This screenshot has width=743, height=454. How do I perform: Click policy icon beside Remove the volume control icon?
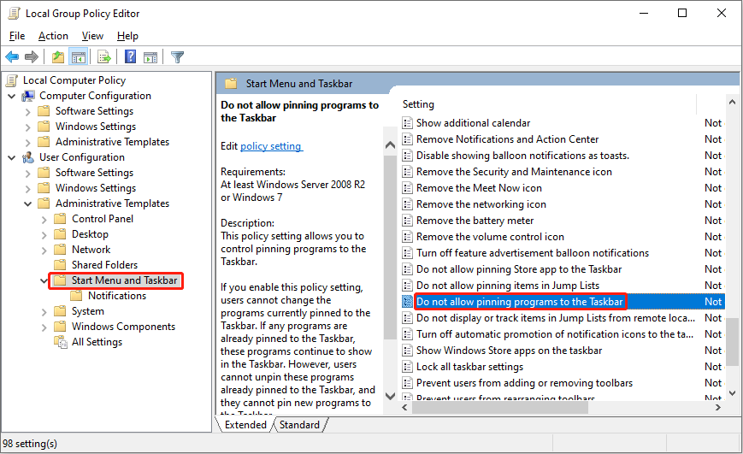[407, 237]
